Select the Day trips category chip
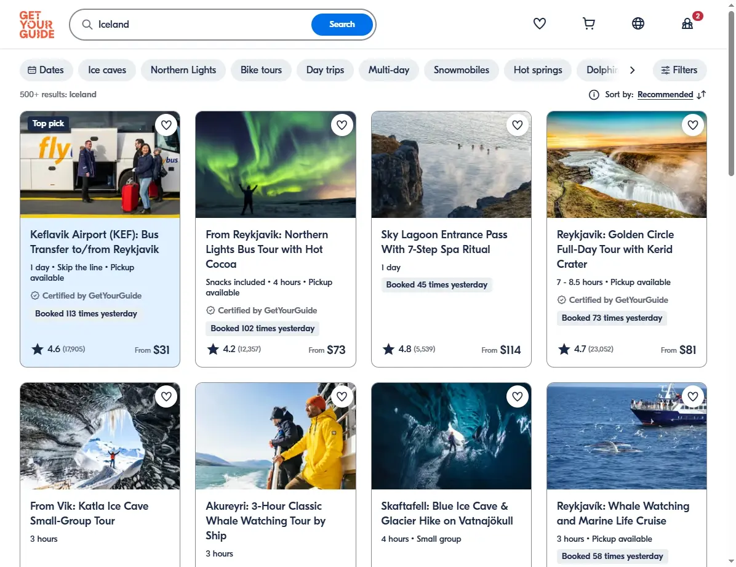The height and width of the screenshot is (567, 736). 325,70
